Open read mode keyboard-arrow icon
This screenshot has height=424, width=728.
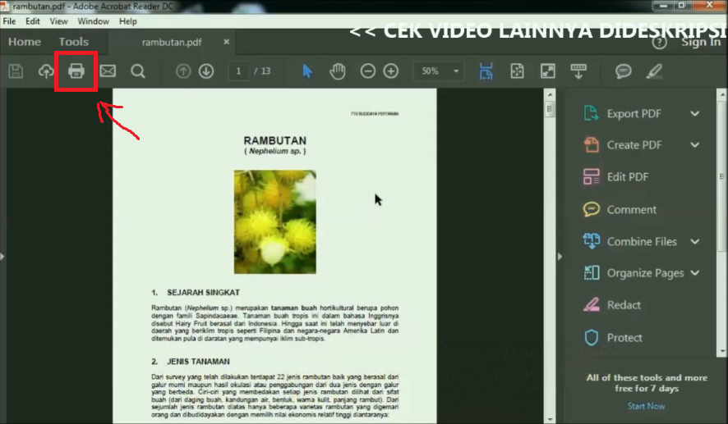[578, 71]
